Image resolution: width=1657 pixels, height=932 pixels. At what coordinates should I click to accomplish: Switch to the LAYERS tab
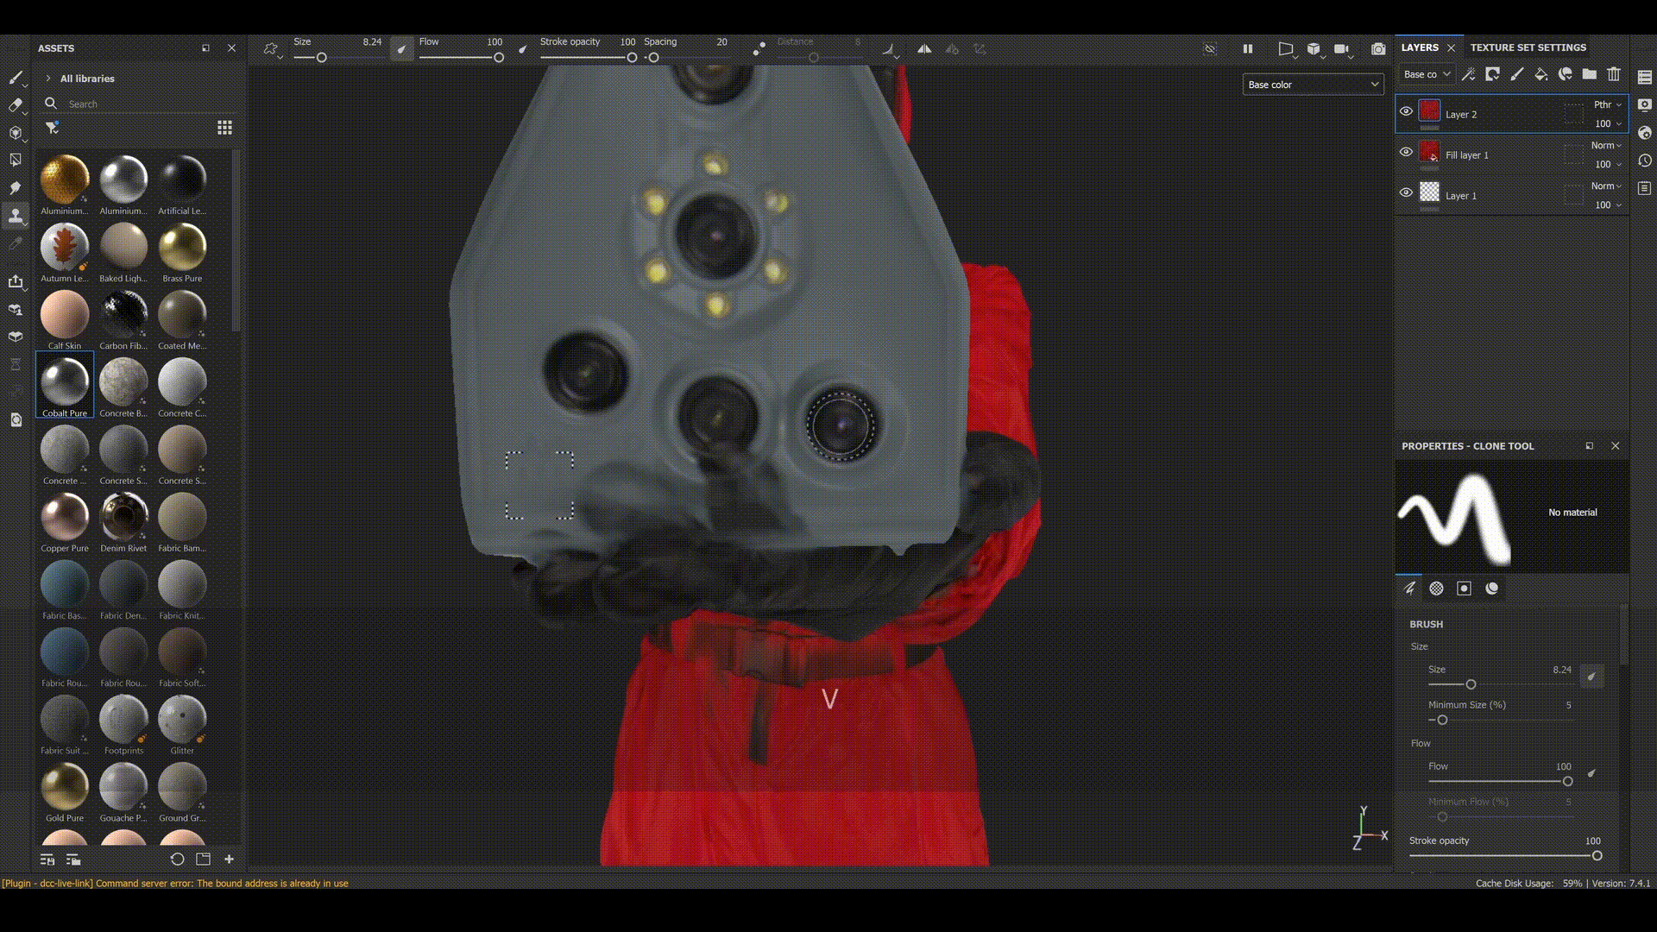point(1420,47)
